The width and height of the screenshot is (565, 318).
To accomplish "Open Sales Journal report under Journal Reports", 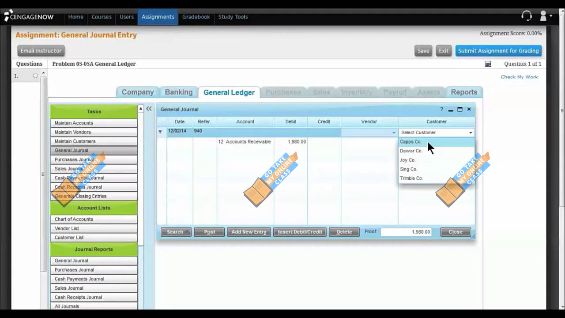I will pos(94,288).
